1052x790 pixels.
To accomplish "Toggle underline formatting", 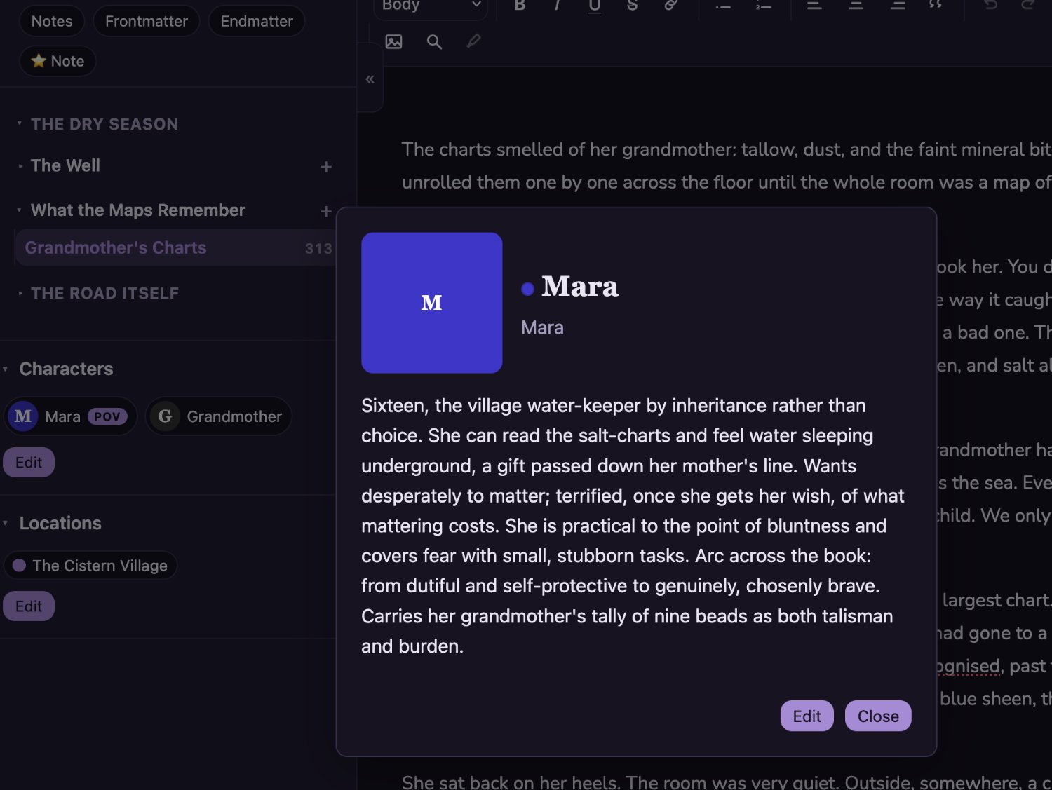I will 595,6.
